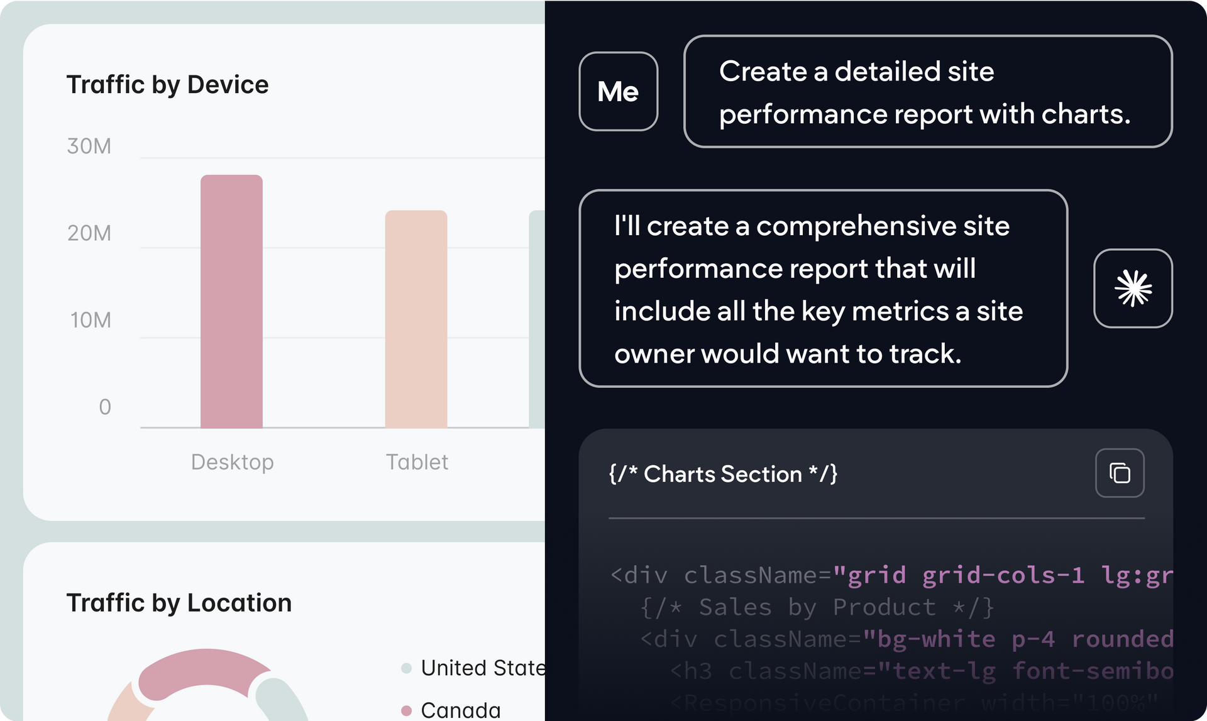Select the Tablet traffic bar
1207x721 pixels.
(x=416, y=319)
